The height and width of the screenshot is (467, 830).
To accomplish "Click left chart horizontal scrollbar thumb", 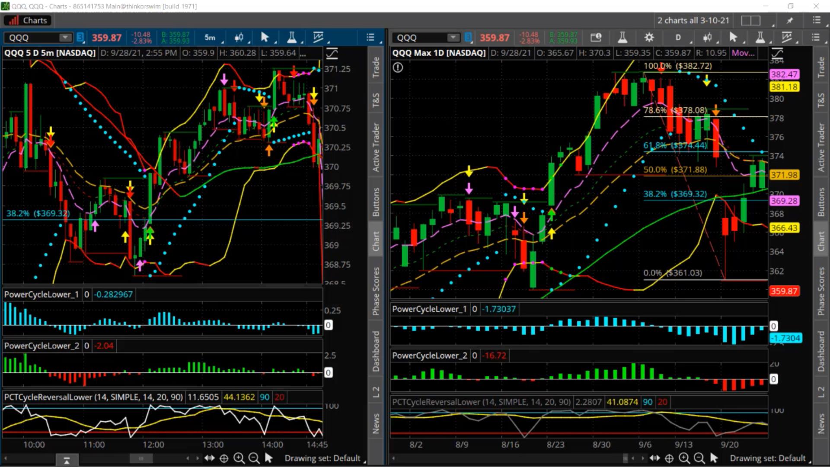I will (141, 458).
